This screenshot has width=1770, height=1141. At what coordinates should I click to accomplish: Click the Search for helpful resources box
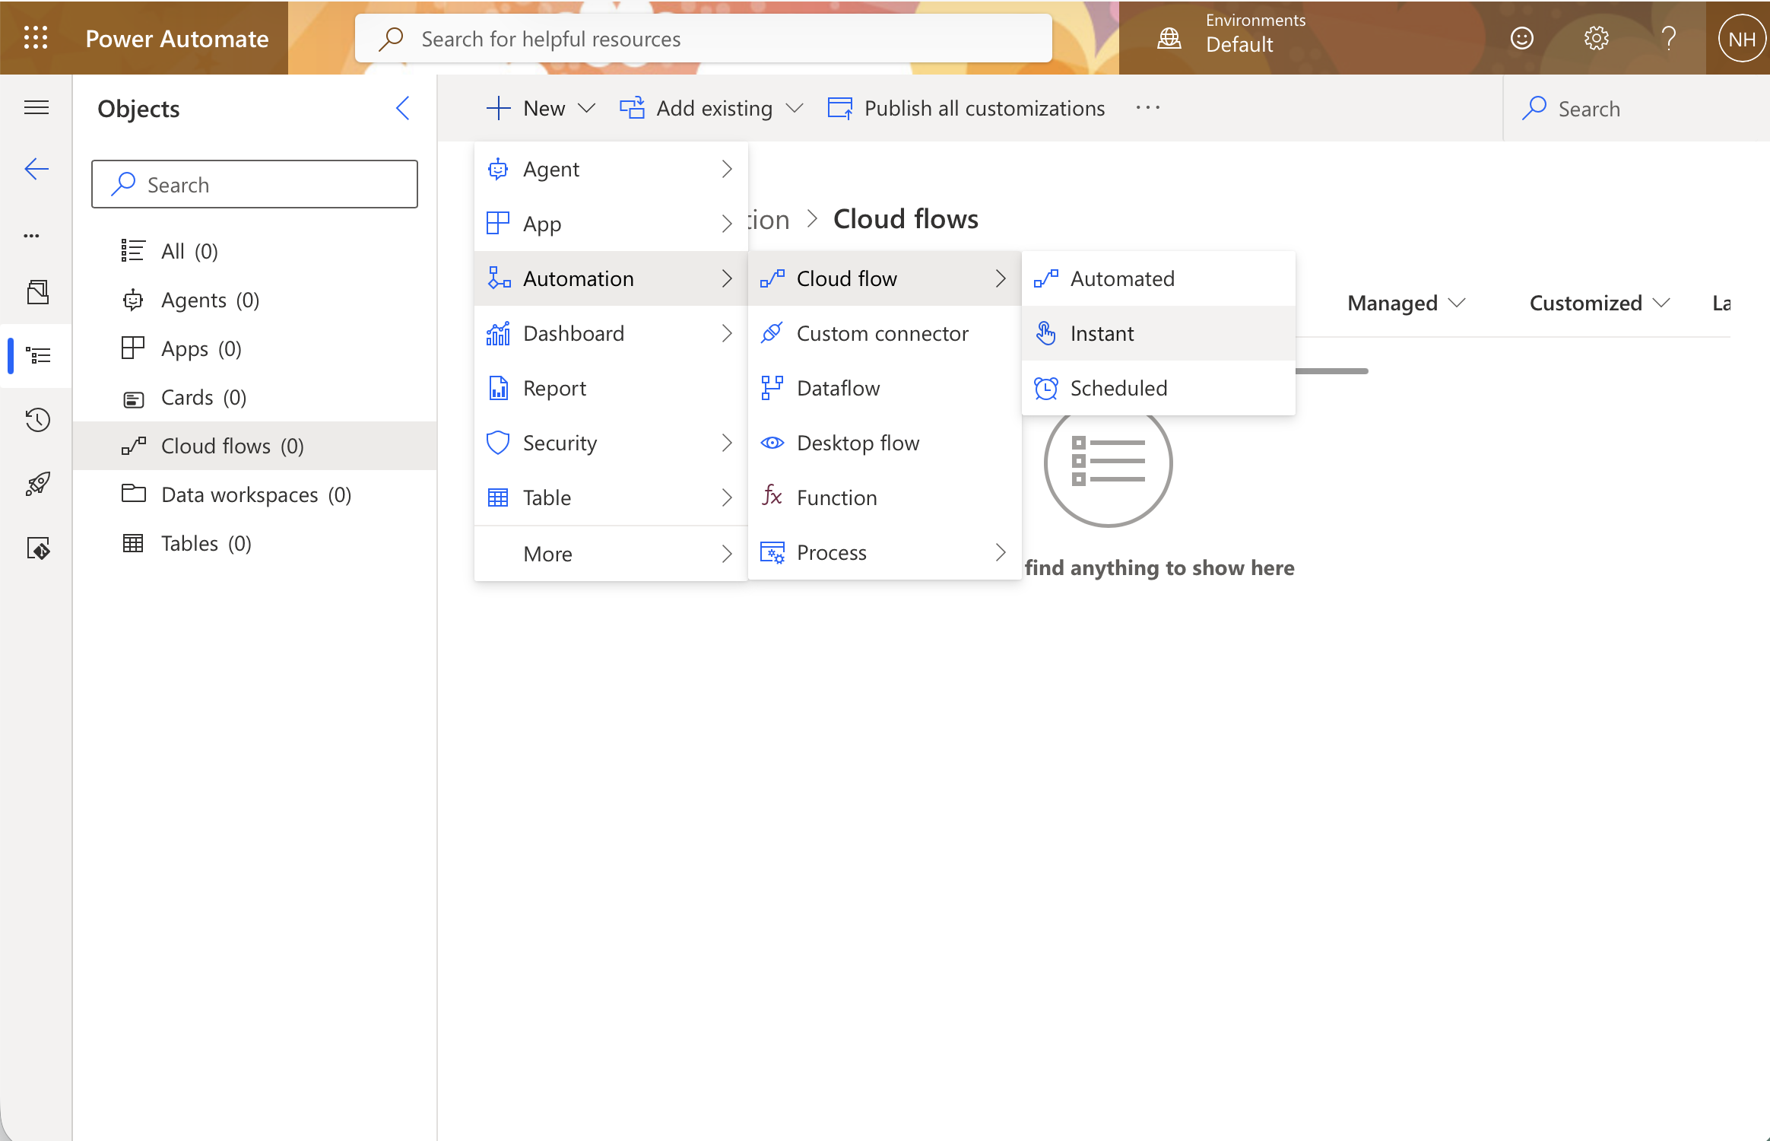pos(703,39)
